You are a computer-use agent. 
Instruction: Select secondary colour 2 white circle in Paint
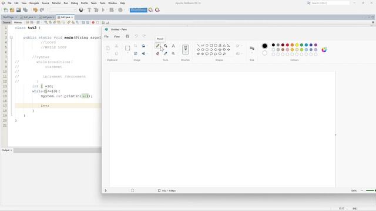[265, 53]
